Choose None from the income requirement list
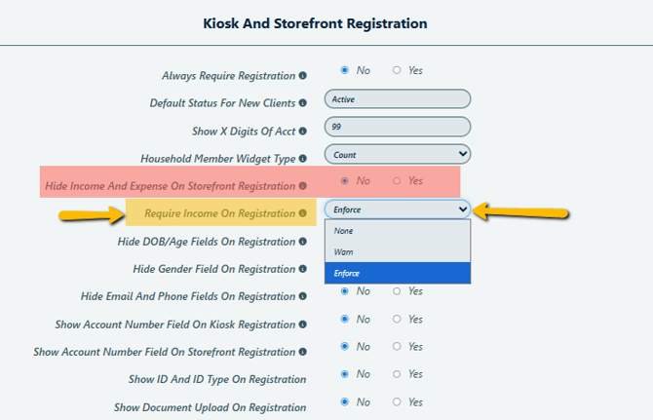 click(x=398, y=231)
